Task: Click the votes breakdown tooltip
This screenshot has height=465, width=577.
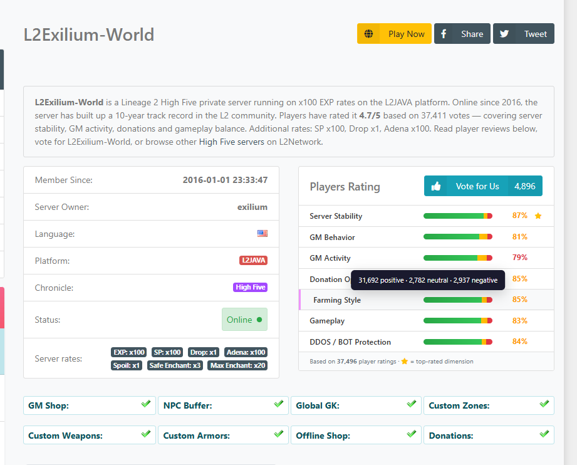Action: tap(428, 280)
